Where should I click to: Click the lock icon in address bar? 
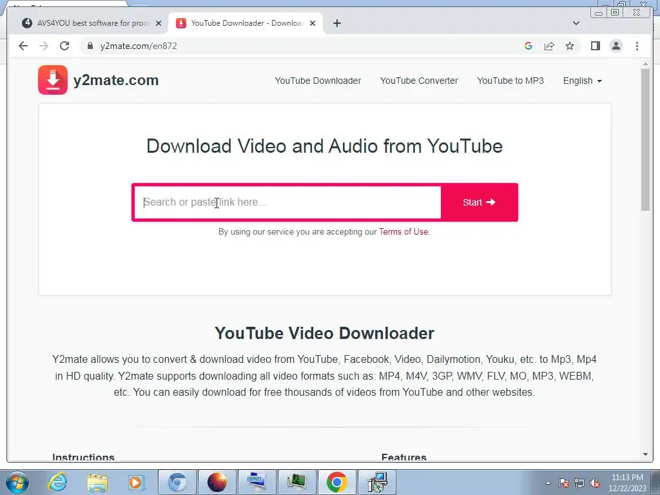(x=90, y=46)
